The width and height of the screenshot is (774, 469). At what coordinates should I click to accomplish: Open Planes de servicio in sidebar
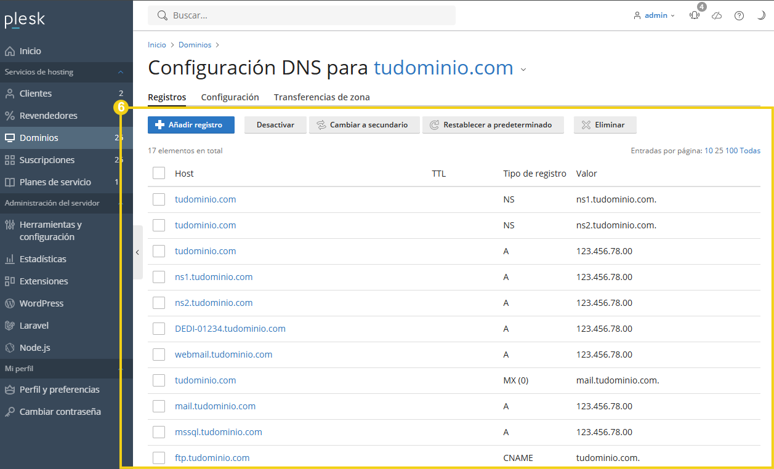(x=66, y=182)
